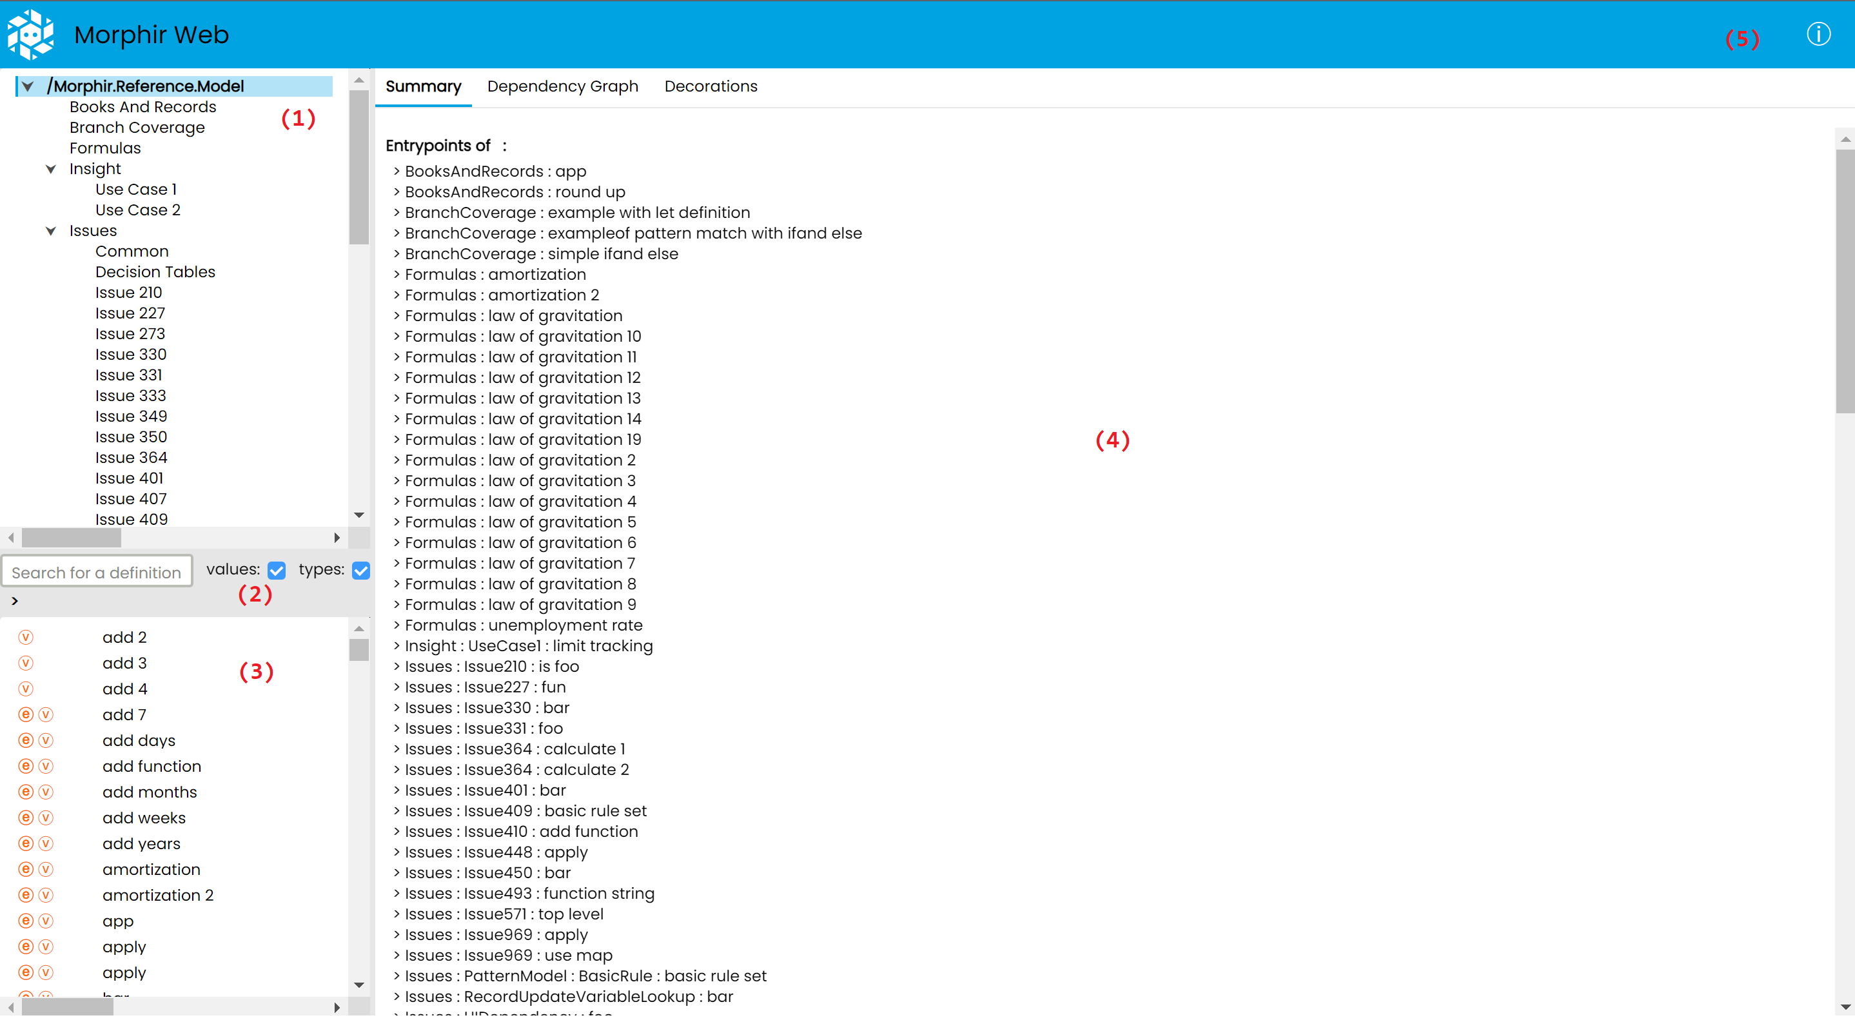Click the Search for a definition field
Viewport: 1855px width, 1020px height.
pos(97,572)
